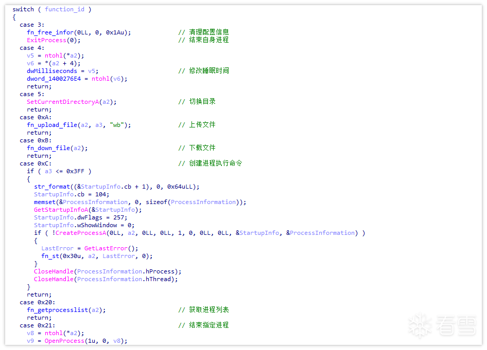Click the memset call line
Screen dimensions: 487x350
point(140,202)
